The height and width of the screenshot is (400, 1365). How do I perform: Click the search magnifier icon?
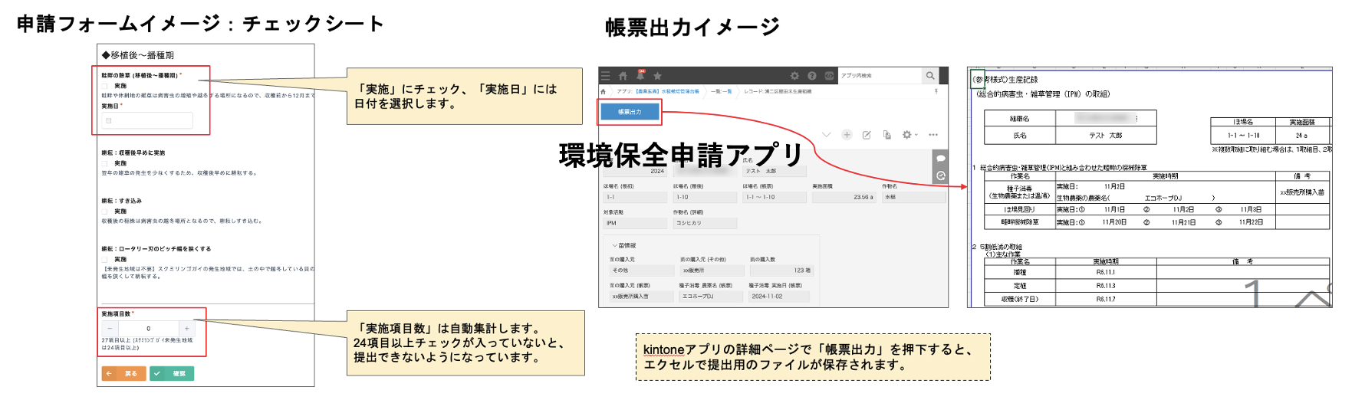coord(930,76)
